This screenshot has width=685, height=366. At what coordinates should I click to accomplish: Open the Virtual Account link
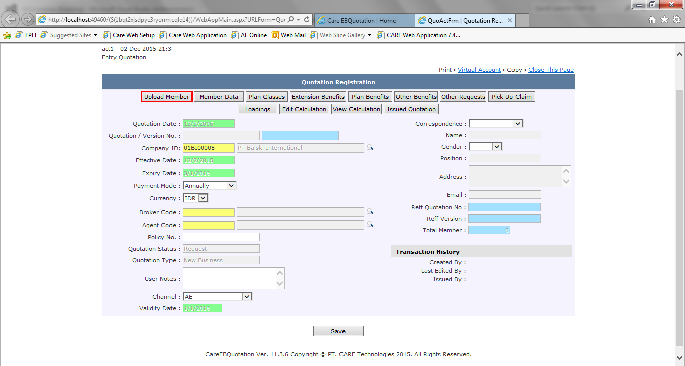pyautogui.click(x=479, y=70)
